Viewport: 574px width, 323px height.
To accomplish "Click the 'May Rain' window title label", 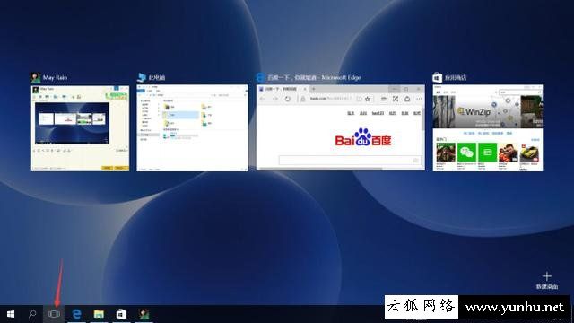I will [55, 77].
